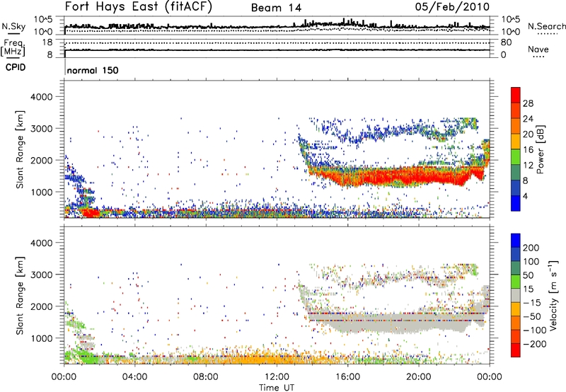This screenshot has height=392, width=566.
Task: Click the 'Velocity [m s-1]' color bar label
Action: point(553,295)
